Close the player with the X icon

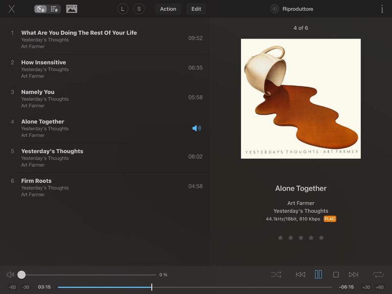(12, 9)
